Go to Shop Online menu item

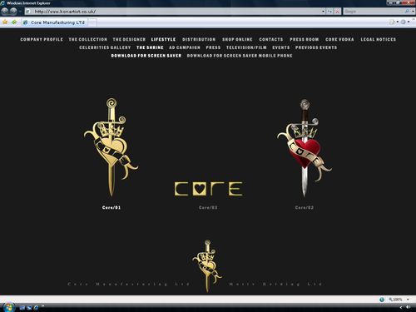[237, 39]
